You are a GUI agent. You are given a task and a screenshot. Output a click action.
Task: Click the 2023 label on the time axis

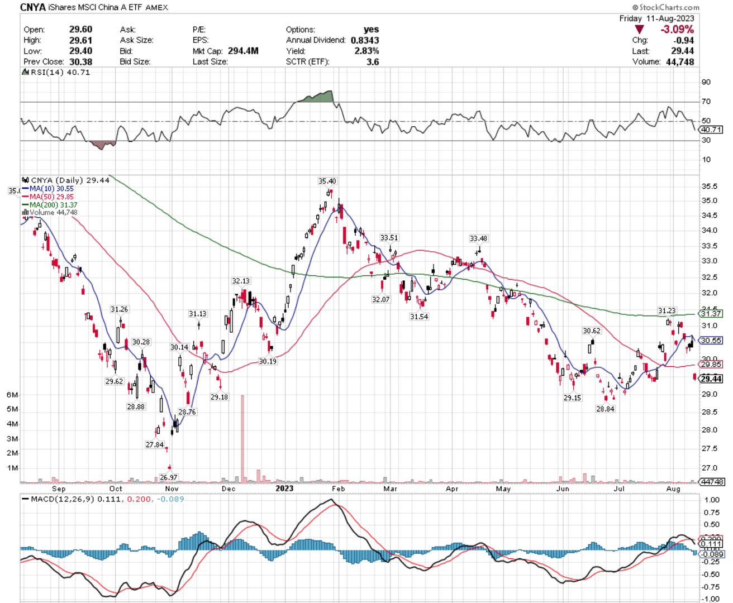click(x=284, y=489)
